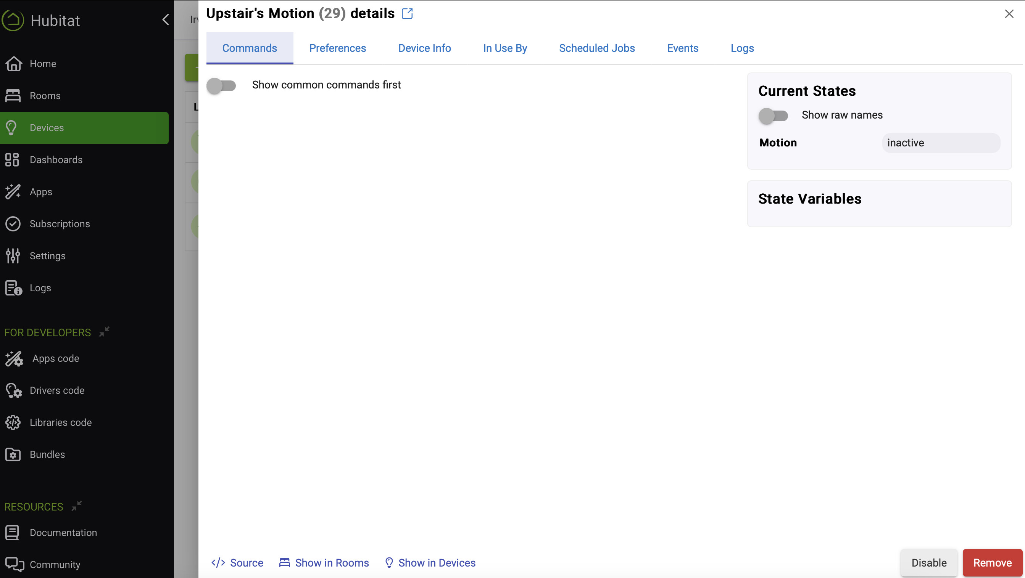
Task: Open the Drivers code icon
Action: point(13,390)
